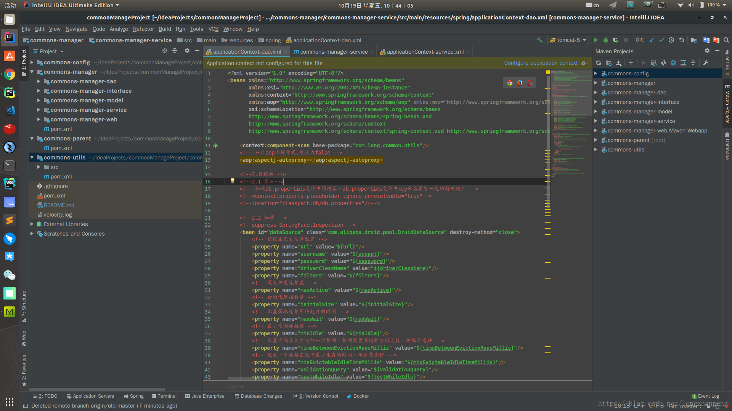Toggle the Database side tab
The image size is (732, 411).
pos(727,146)
